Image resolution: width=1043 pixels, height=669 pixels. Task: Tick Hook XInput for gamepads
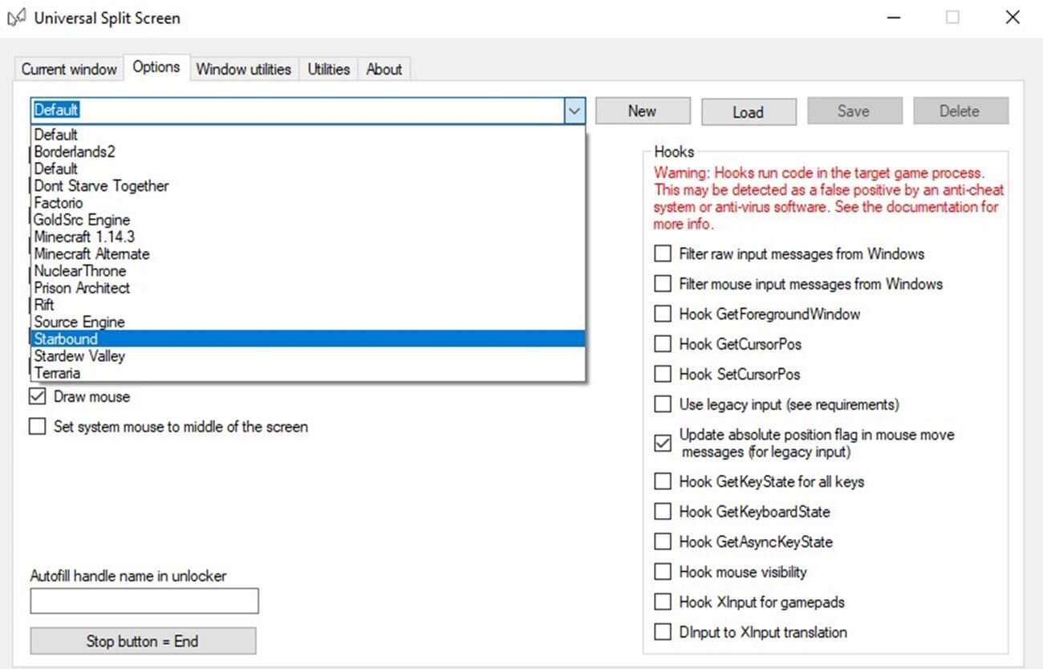click(663, 602)
